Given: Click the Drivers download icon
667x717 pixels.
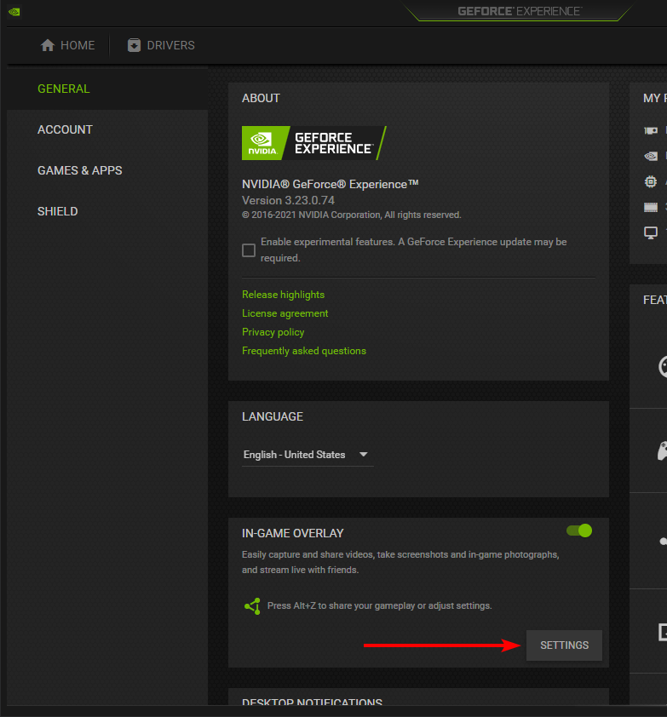Looking at the screenshot, I should coord(134,45).
